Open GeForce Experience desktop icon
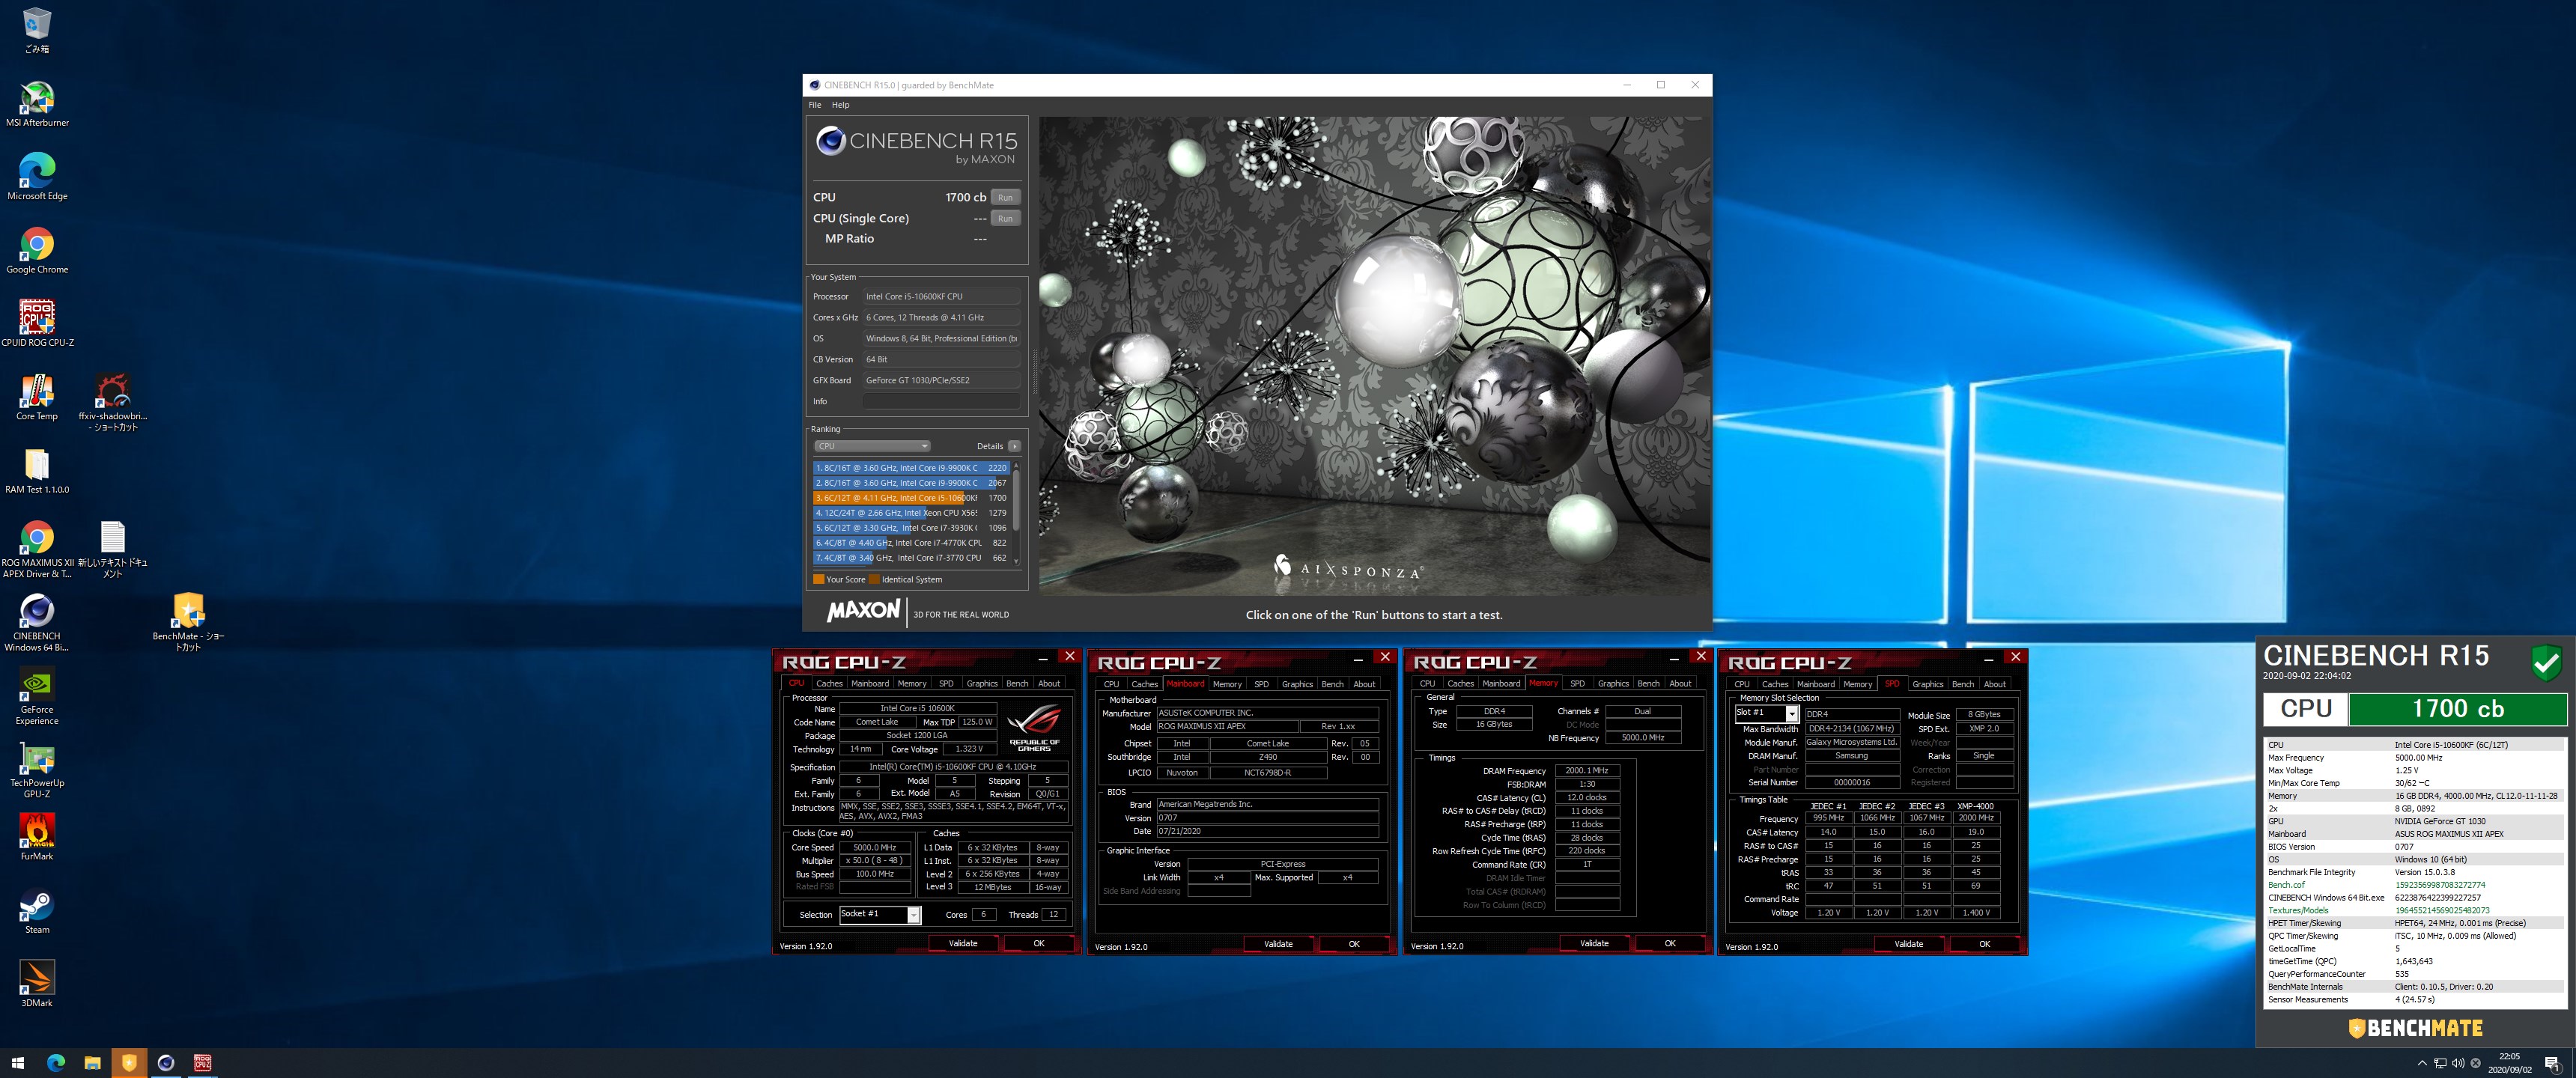 [37, 696]
